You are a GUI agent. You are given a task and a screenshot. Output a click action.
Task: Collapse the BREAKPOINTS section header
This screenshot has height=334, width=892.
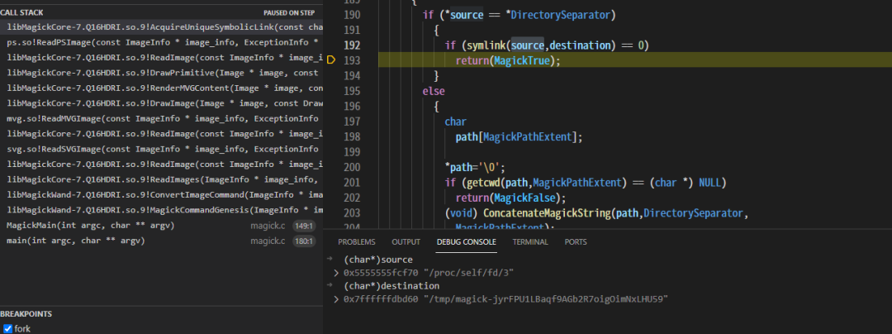(x=26, y=314)
